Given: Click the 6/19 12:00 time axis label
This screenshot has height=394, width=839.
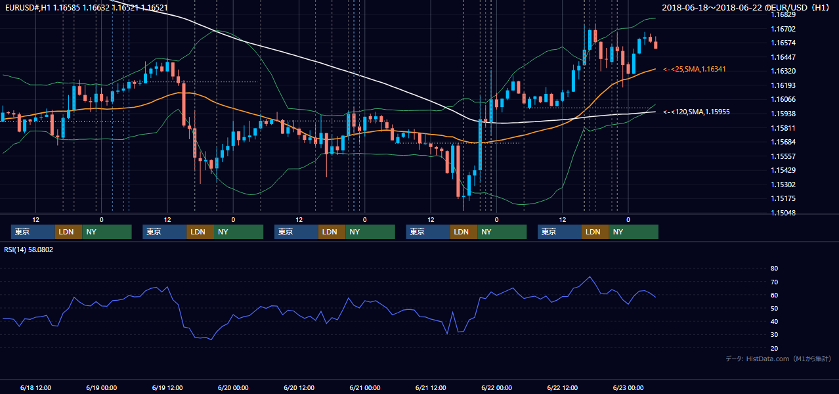Looking at the screenshot, I should [167, 387].
